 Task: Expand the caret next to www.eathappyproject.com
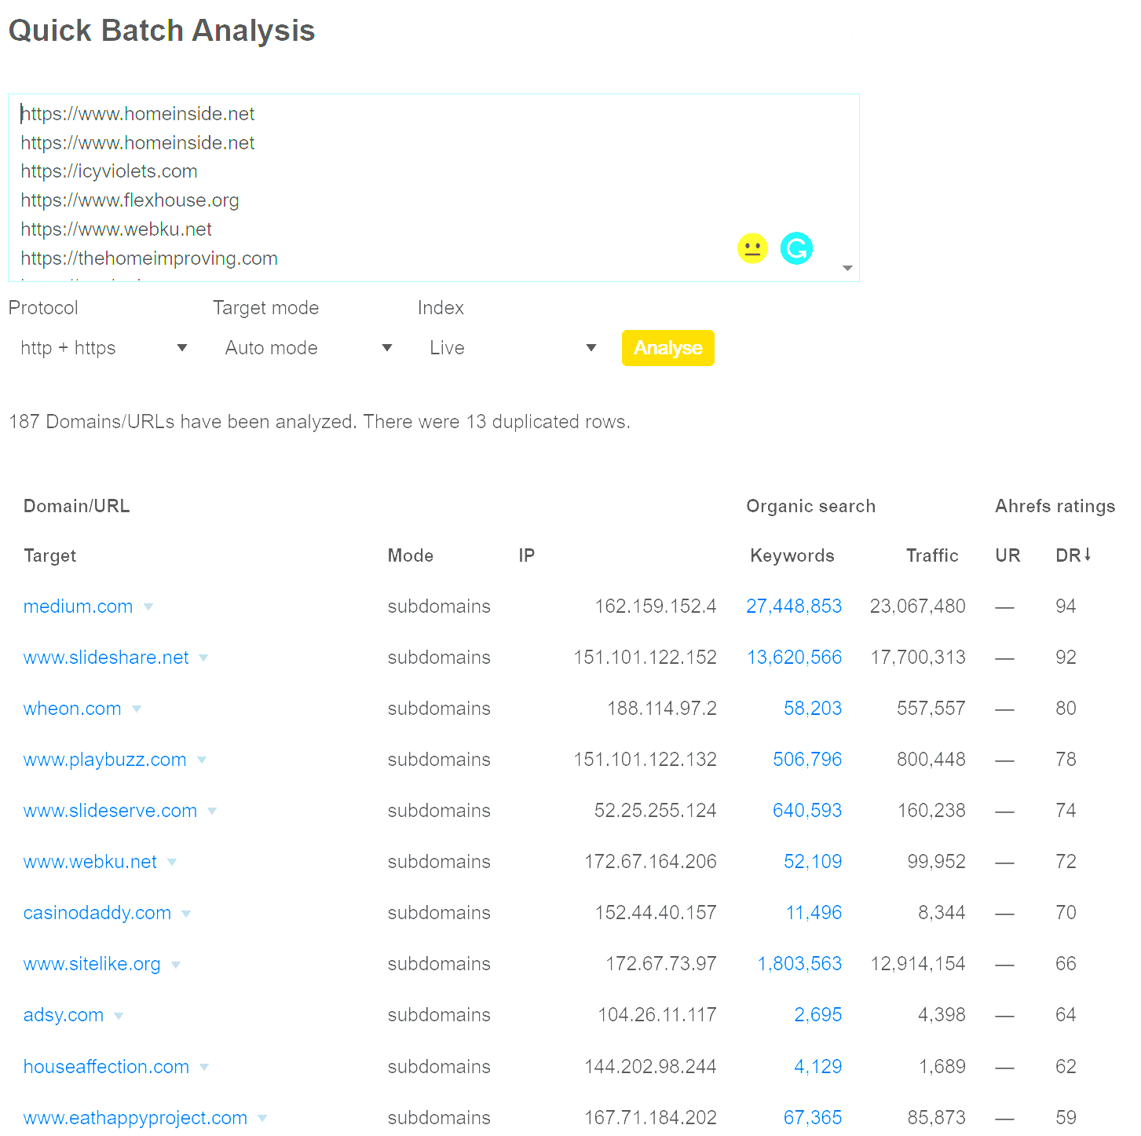(262, 1118)
